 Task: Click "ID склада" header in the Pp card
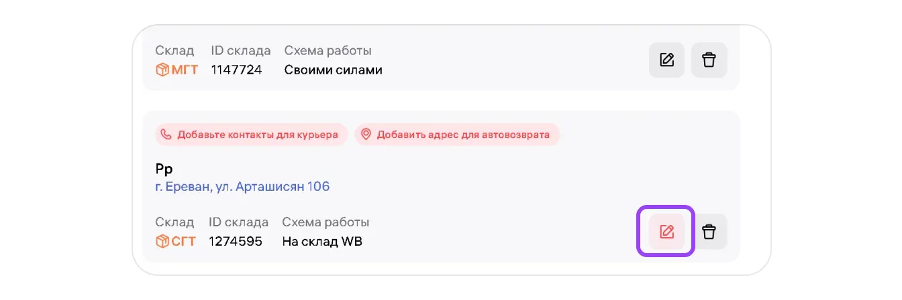[x=238, y=222]
